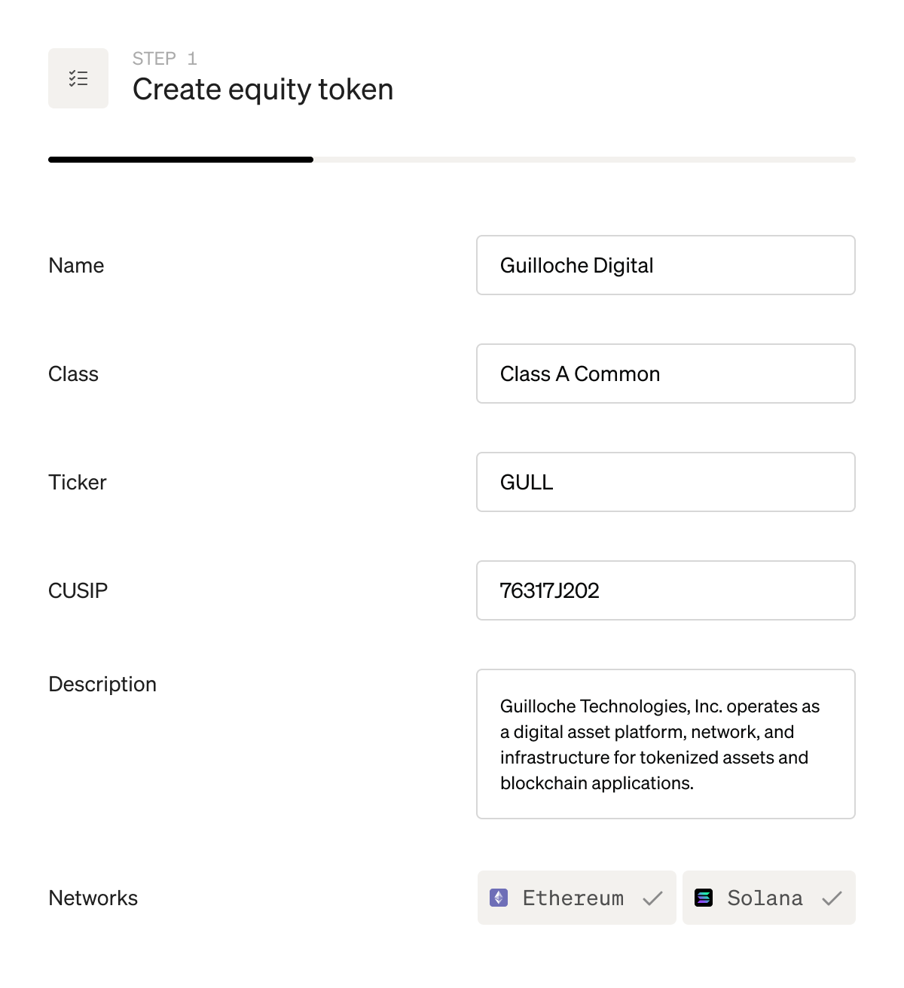Click the checklist icon beside Step 1 heading
Image resolution: width=904 pixels, height=988 pixels.
(x=78, y=78)
